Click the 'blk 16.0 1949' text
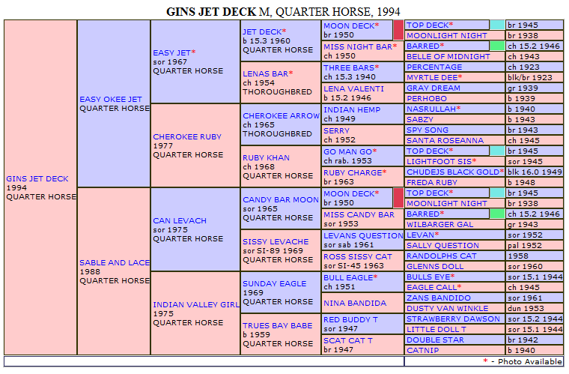 tap(535, 172)
